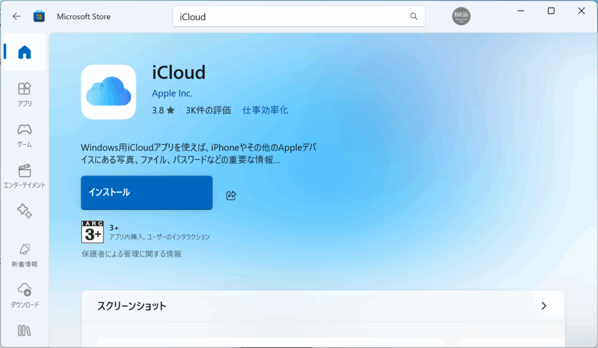Open the Home page in sidebar
The height and width of the screenshot is (348, 598).
tap(25, 52)
